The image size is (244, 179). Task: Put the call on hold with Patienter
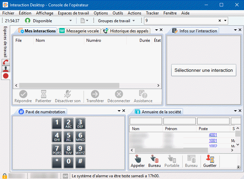(x=43, y=96)
